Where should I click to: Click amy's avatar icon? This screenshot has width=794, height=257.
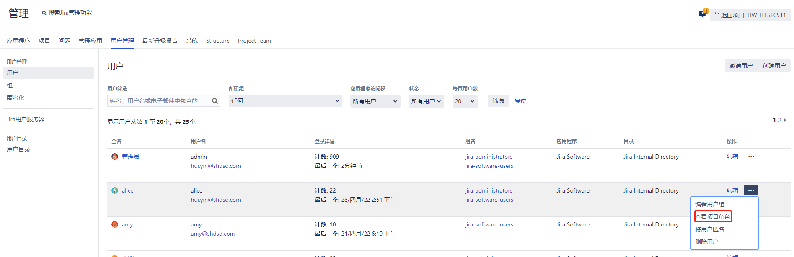click(x=115, y=224)
